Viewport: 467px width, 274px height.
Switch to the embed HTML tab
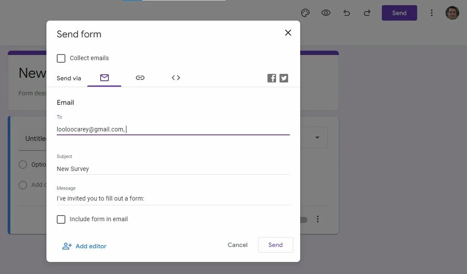(176, 78)
